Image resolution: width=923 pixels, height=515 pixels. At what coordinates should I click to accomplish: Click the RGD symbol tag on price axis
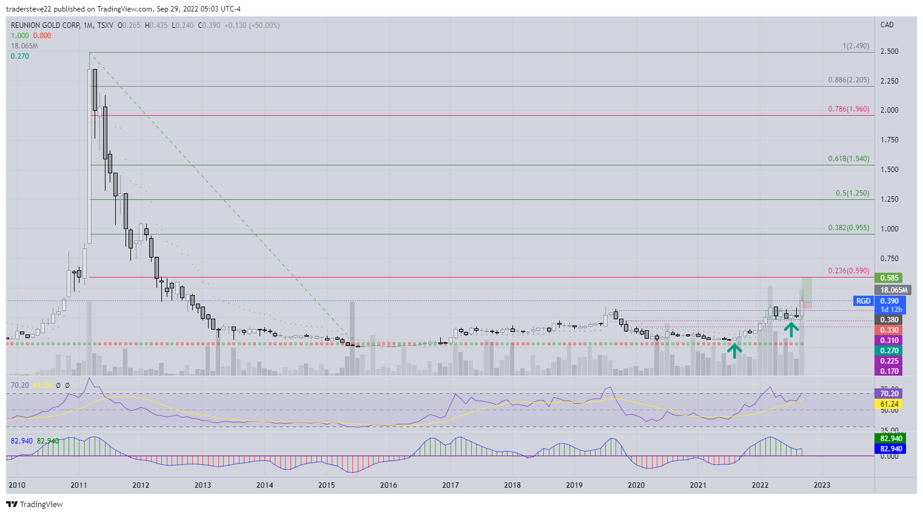point(863,301)
